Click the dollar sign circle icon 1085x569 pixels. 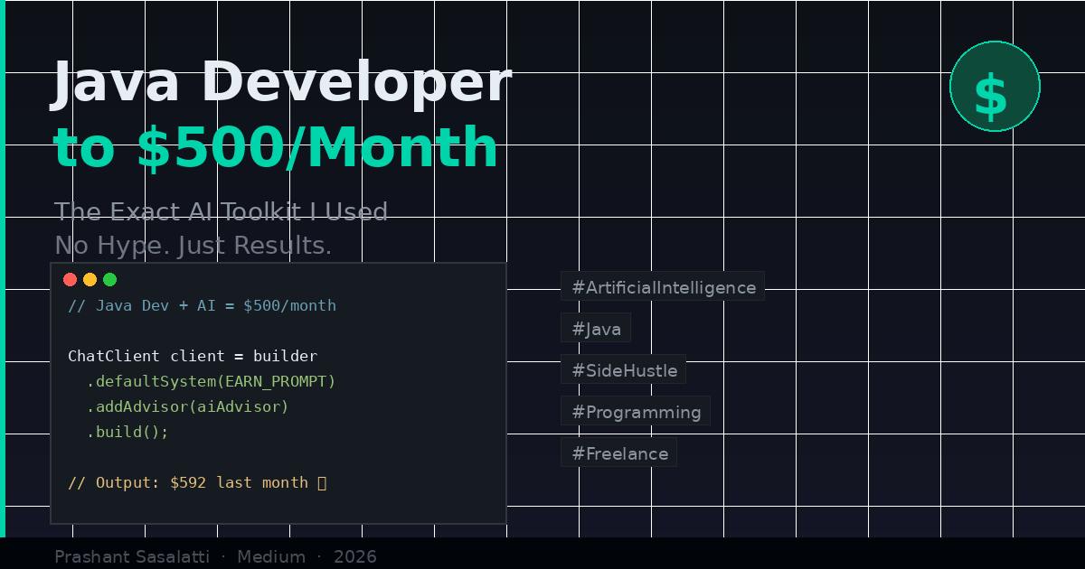click(995, 86)
